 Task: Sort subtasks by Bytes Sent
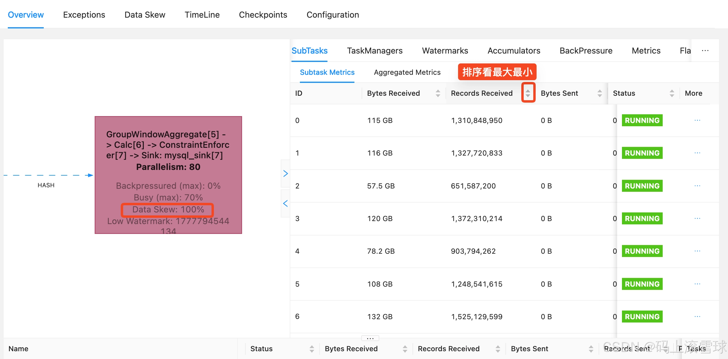coord(600,93)
